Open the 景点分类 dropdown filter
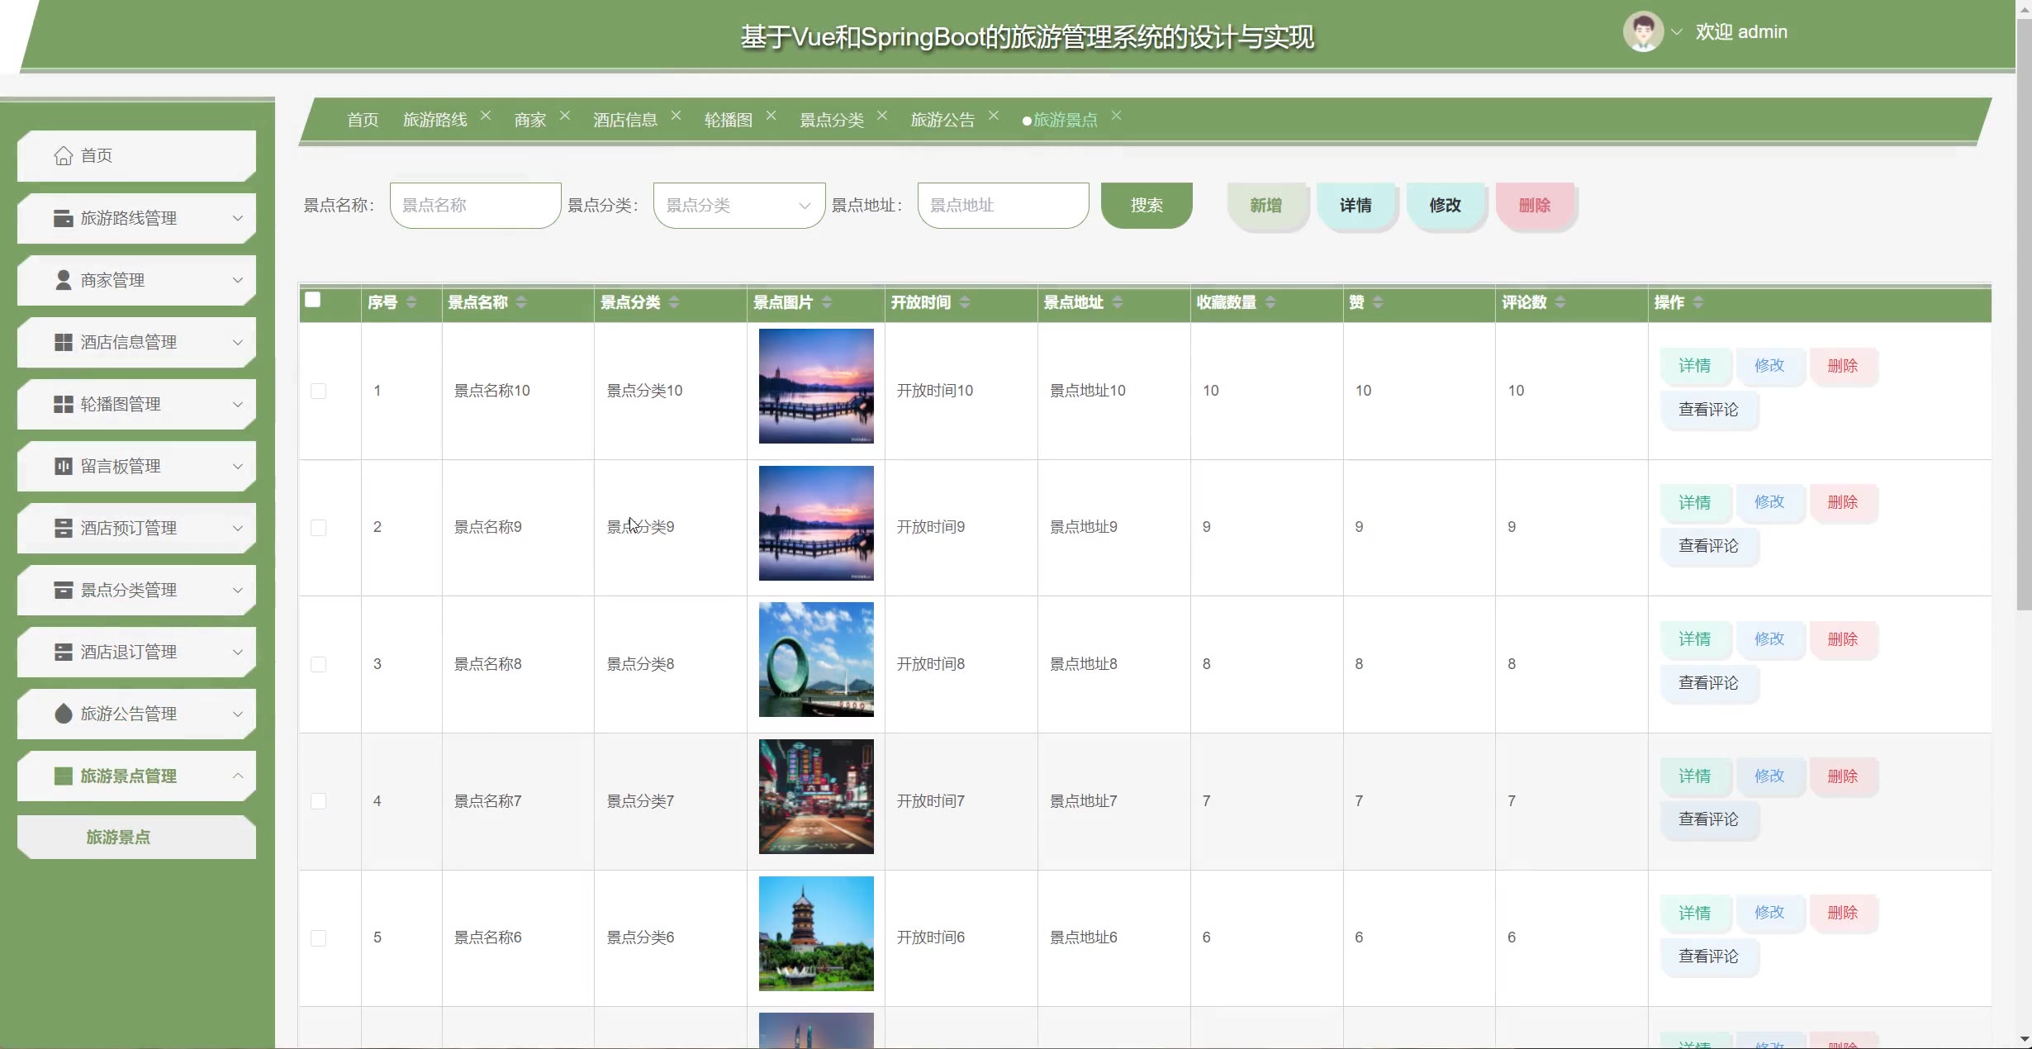2032x1049 pixels. pos(738,205)
